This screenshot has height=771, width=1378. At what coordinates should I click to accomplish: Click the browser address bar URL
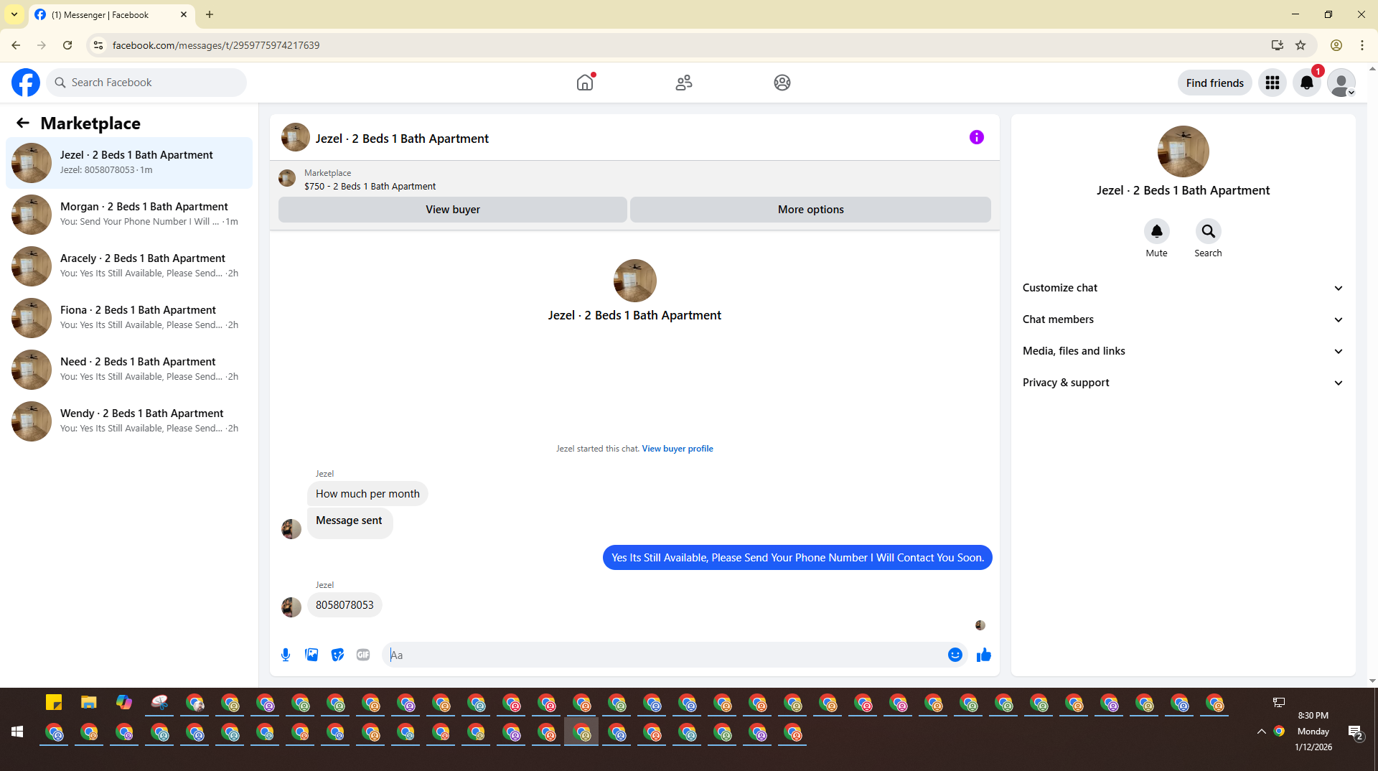coord(215,45)
